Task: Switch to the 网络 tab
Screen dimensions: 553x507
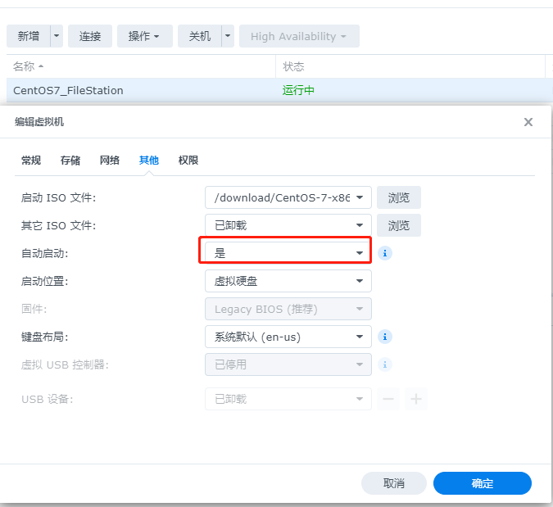Action: pos(110,161)
